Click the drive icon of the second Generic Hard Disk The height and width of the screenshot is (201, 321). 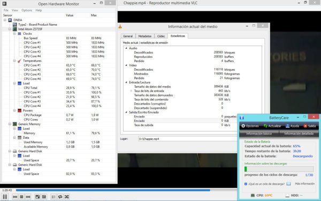15,165
